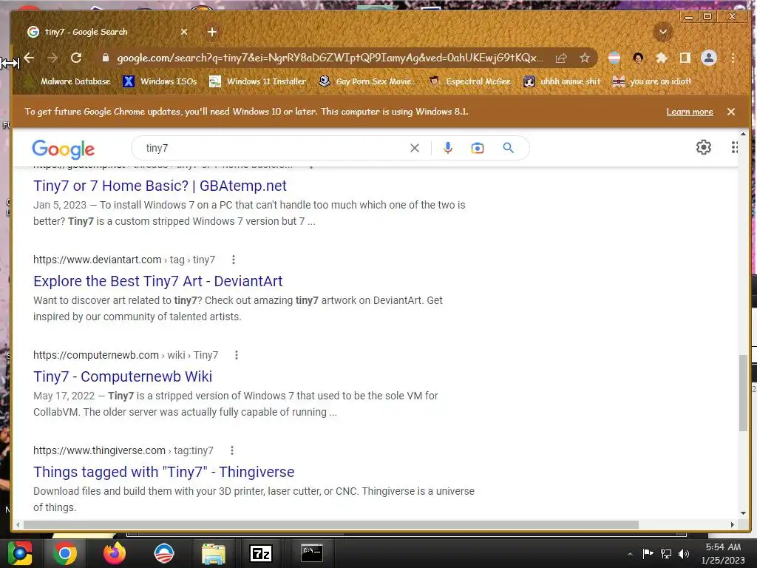Launch Firefox from the taskbar

click(115, 553)
